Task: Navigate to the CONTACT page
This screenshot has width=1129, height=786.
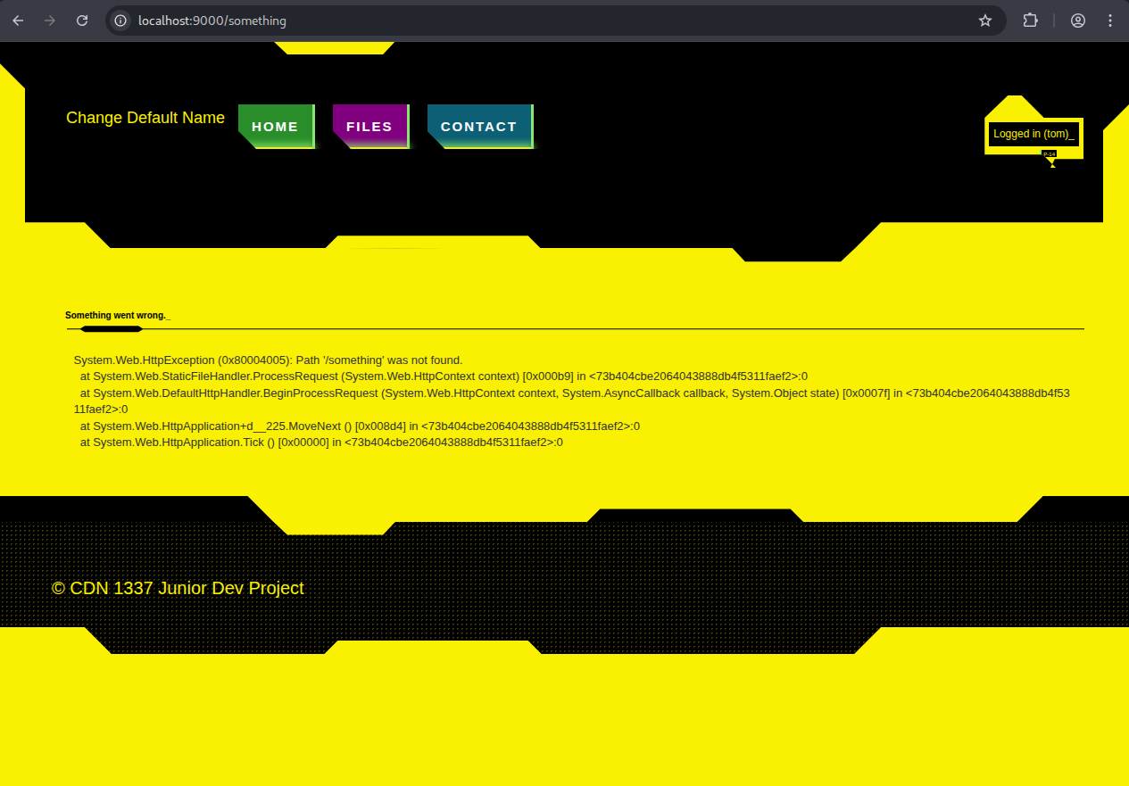Action: pyautogui.click(x=479, y=126)
